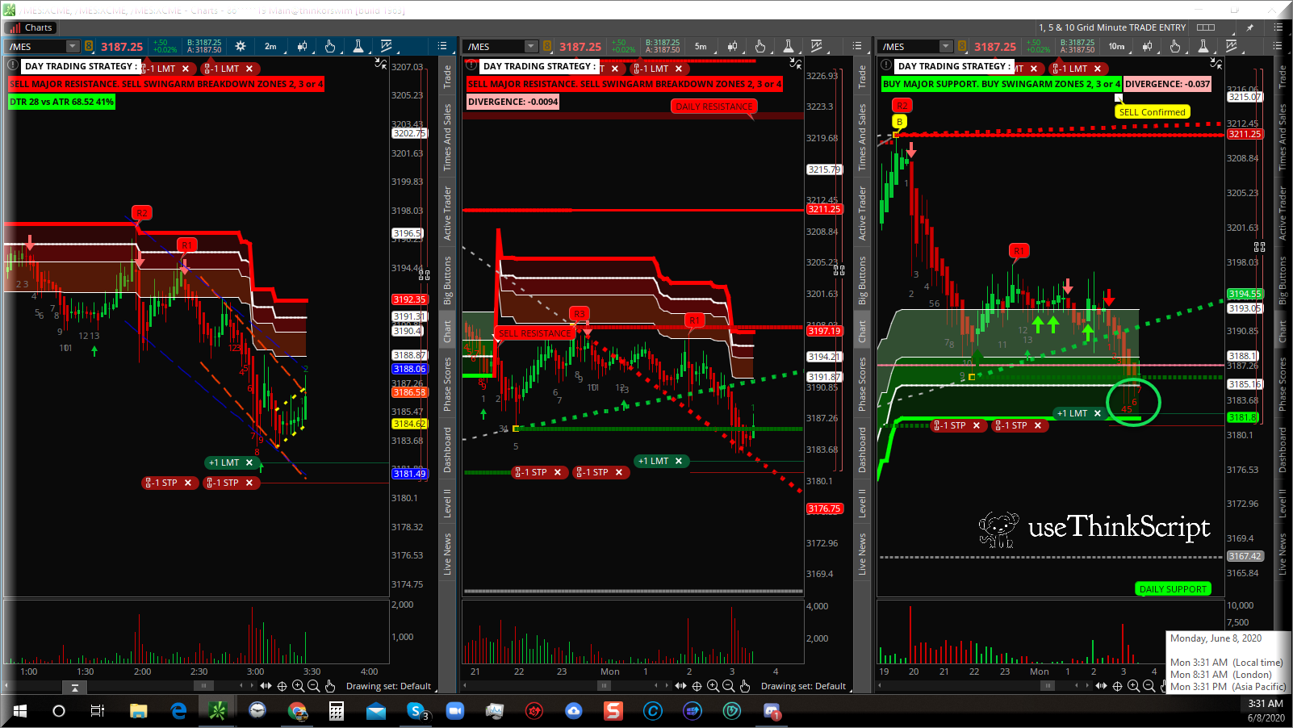
Task: Click right chart horizontal scrollbar thumb
Action: pos(1048,686)
